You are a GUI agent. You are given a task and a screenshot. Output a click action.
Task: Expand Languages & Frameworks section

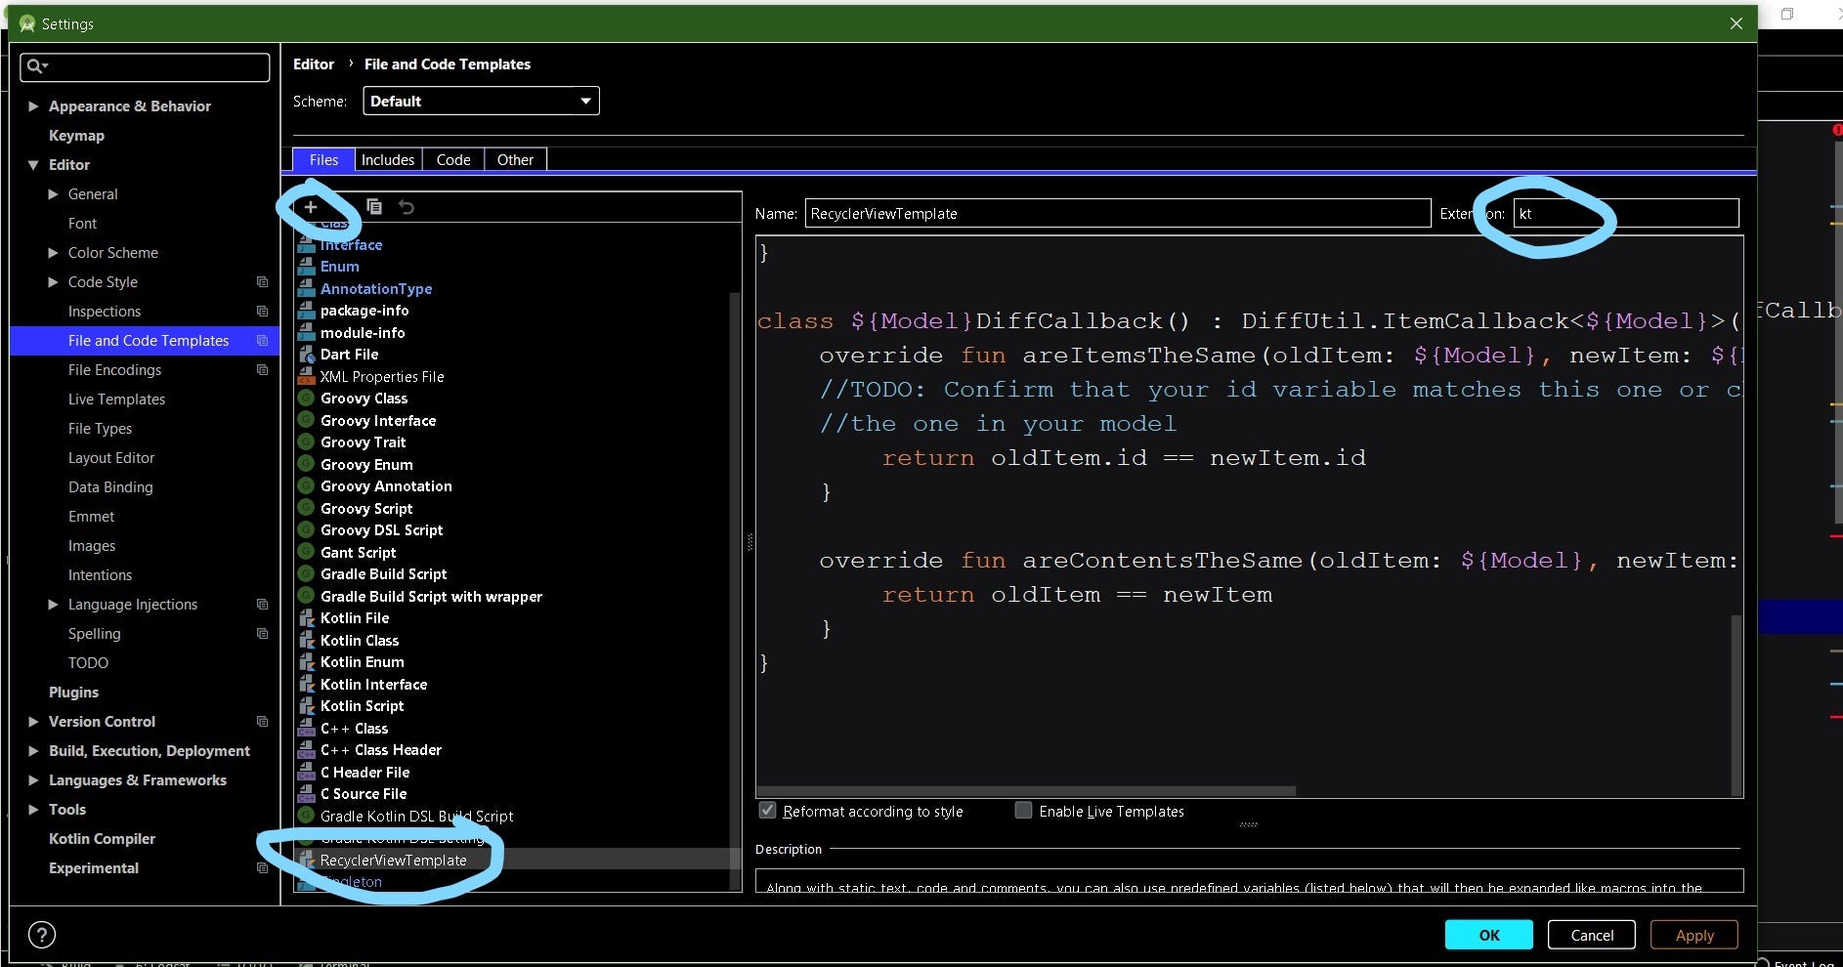[x=33, y=780]
